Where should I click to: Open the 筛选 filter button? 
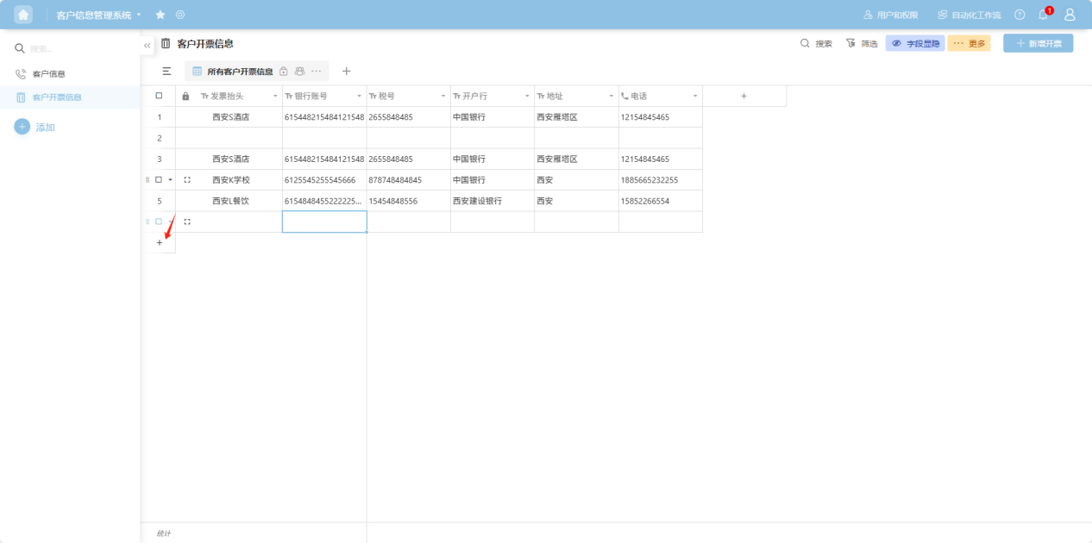862,43
